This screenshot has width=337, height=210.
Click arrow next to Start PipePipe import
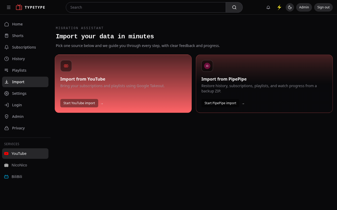[x=243, y=103]
